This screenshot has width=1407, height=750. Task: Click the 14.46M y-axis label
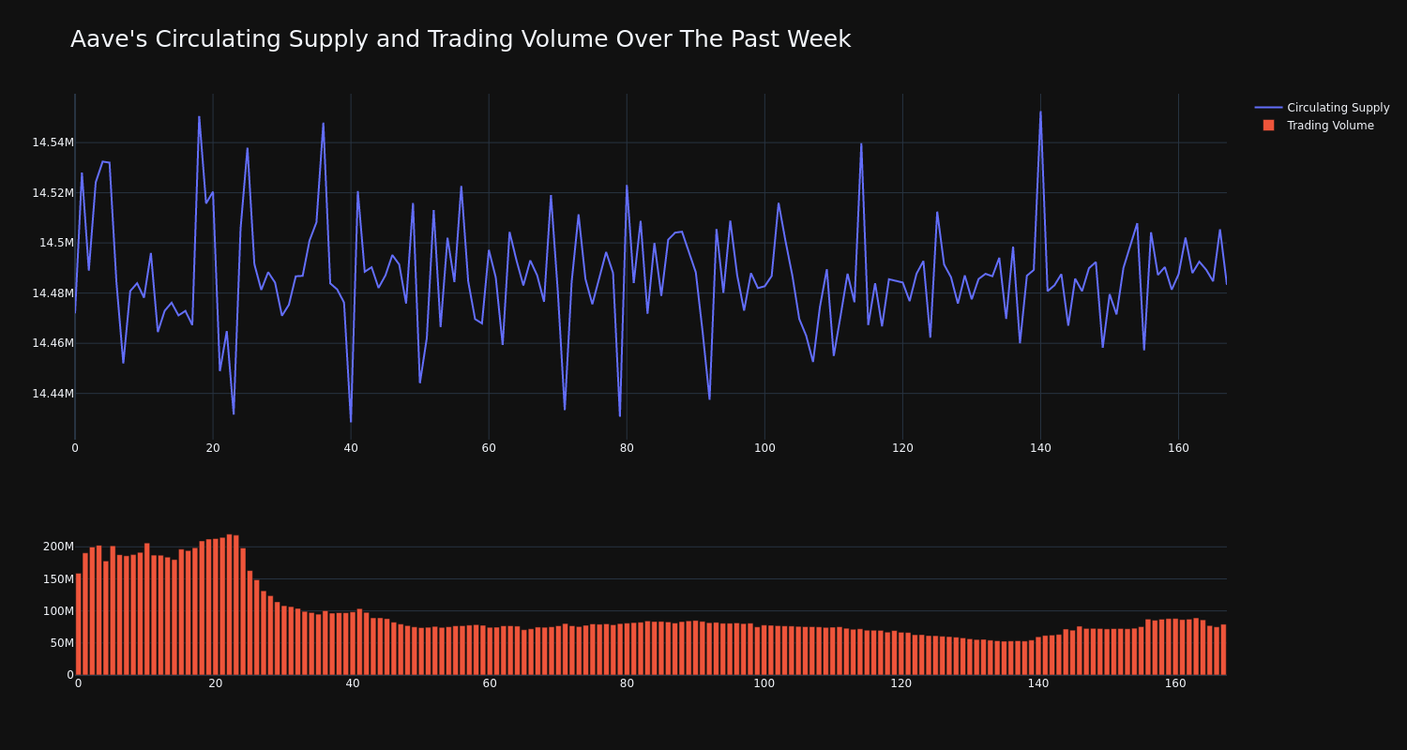point(53,343)
